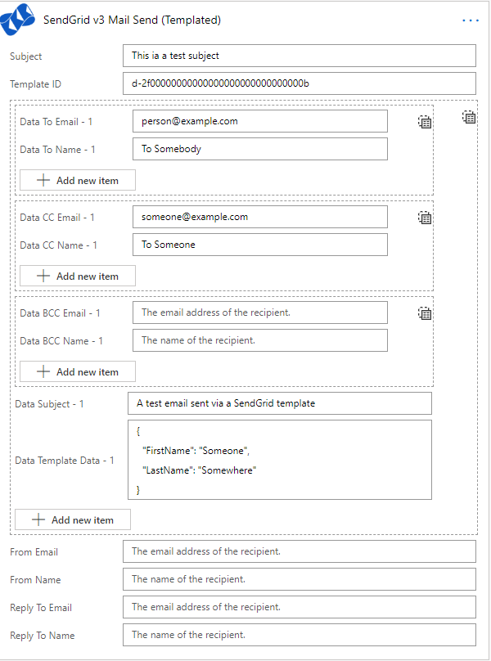The image size is (491, 661).
Task: Click the 'Reply To Email' label
Action: pyautogui.click(x=41, y=608)
